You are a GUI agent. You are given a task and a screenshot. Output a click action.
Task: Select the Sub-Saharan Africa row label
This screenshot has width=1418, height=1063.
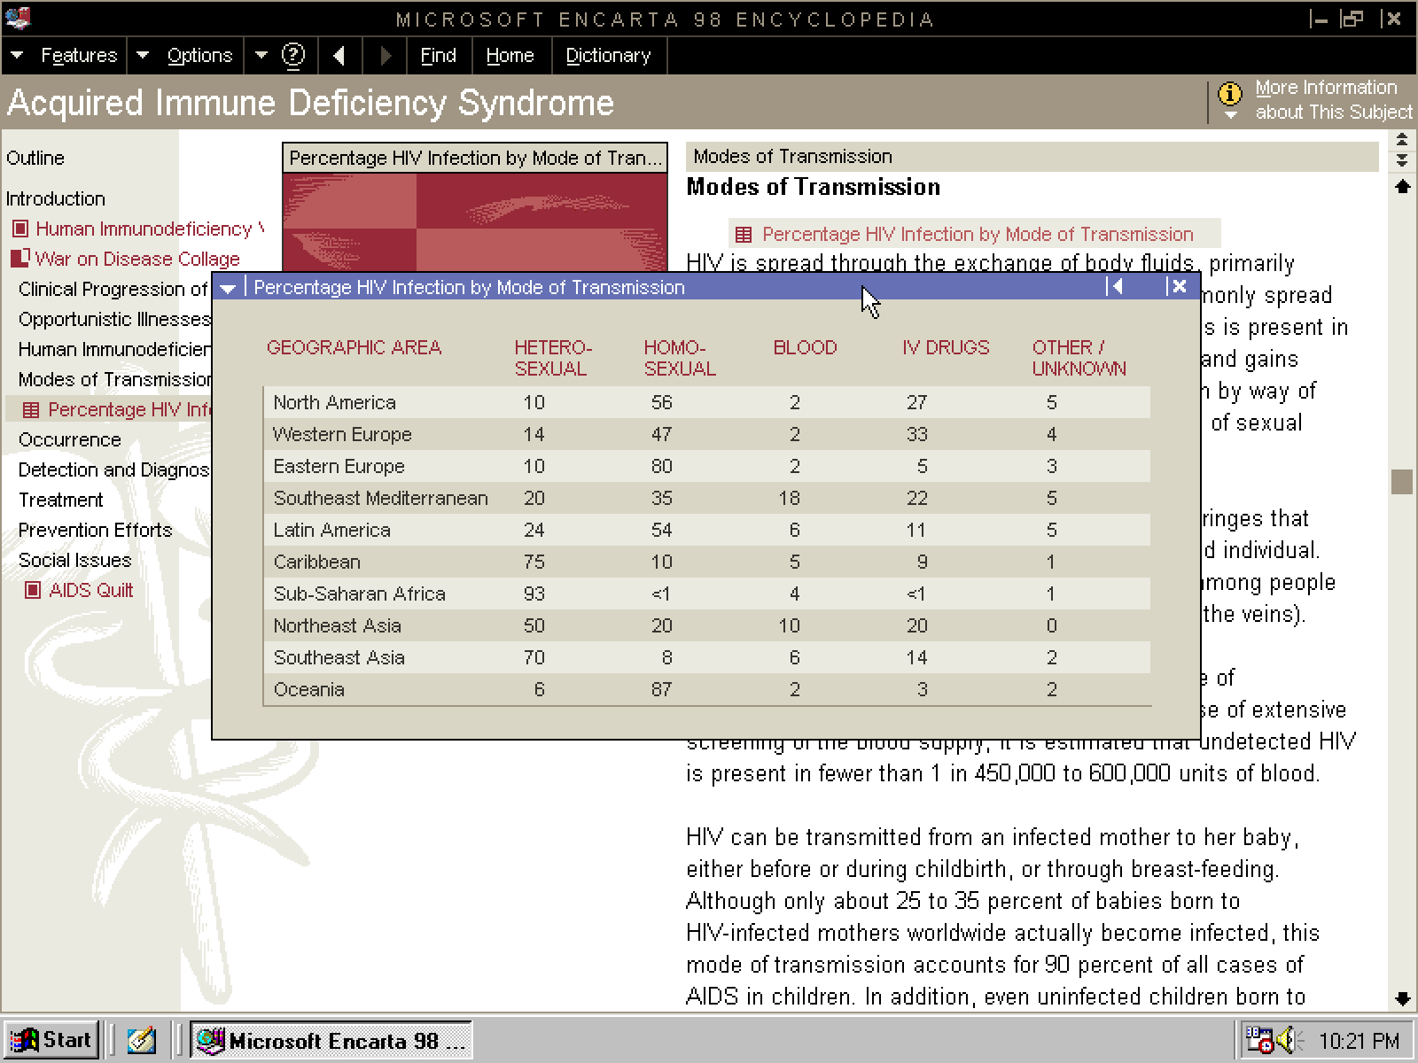coord(359,594)
